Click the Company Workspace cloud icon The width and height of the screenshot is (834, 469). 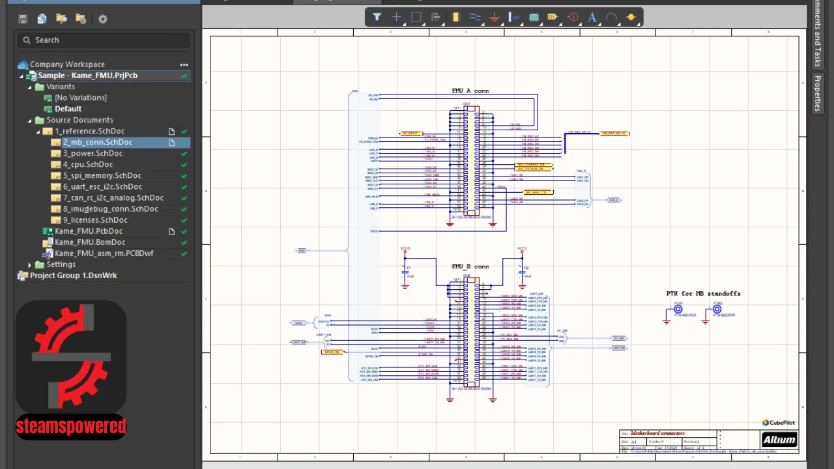coord(23,64)
